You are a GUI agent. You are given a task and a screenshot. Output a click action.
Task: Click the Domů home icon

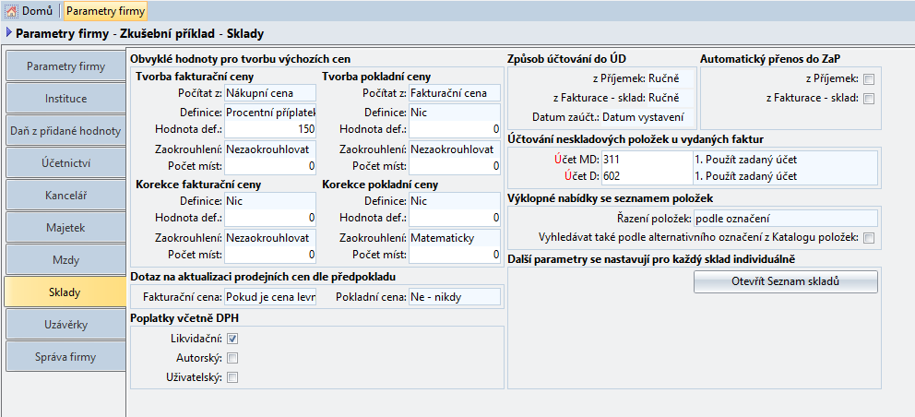(12, 11)
